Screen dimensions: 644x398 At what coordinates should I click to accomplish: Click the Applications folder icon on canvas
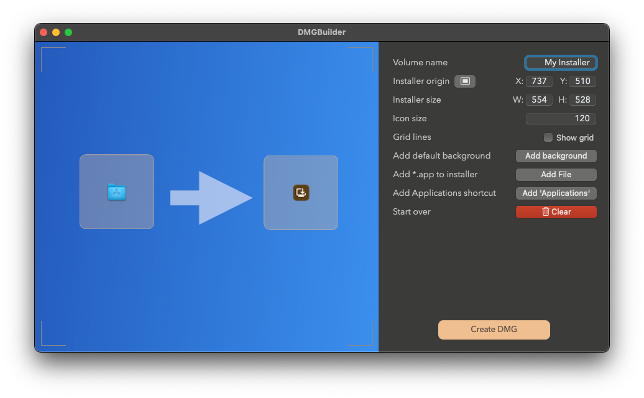[117, 192]
